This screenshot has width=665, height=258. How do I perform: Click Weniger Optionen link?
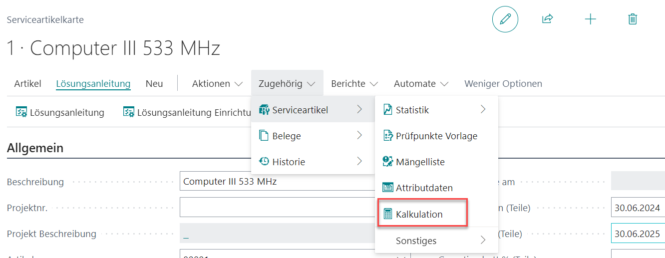503,84
